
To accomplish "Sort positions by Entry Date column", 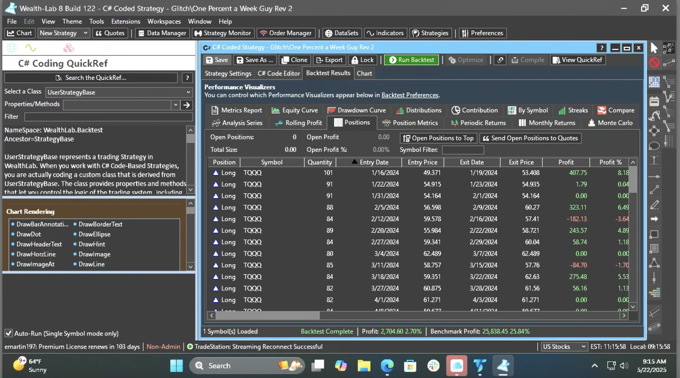I will [x=369, y=162].
